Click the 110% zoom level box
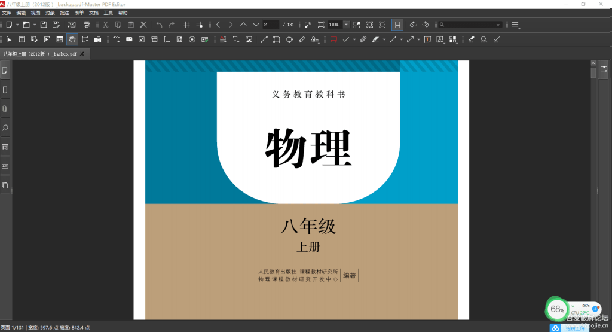 (x=335, y=25)
